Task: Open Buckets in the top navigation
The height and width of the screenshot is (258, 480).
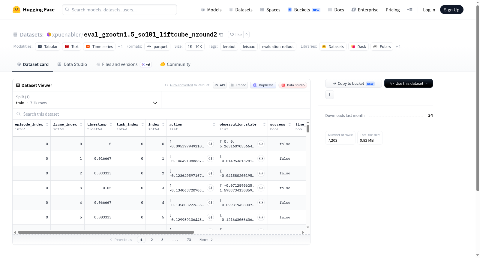Action: [304, 10]
